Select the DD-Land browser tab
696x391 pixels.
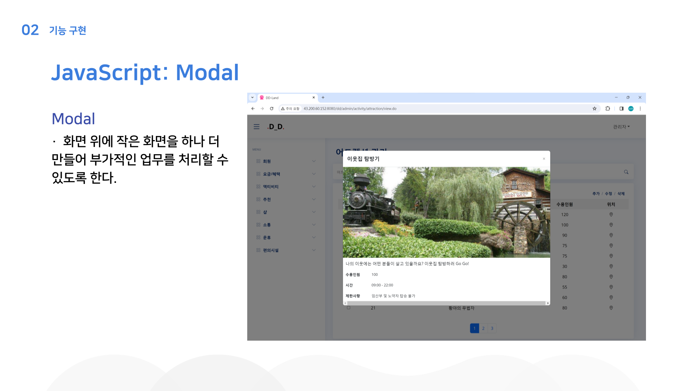coord(287,98)
